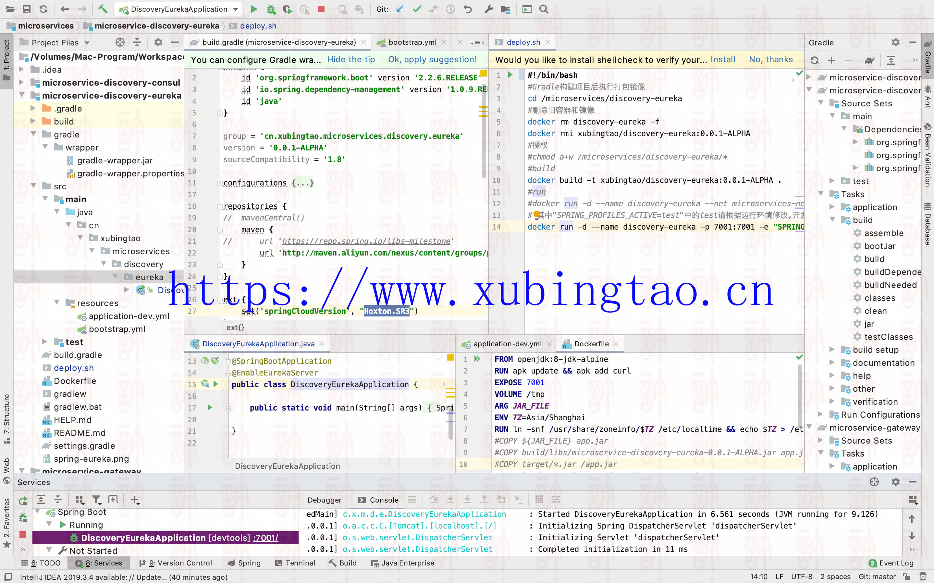This screenshot has width=934, height=583.
Task: Expand the test folder in Project tree
Action: click(45, 342)
